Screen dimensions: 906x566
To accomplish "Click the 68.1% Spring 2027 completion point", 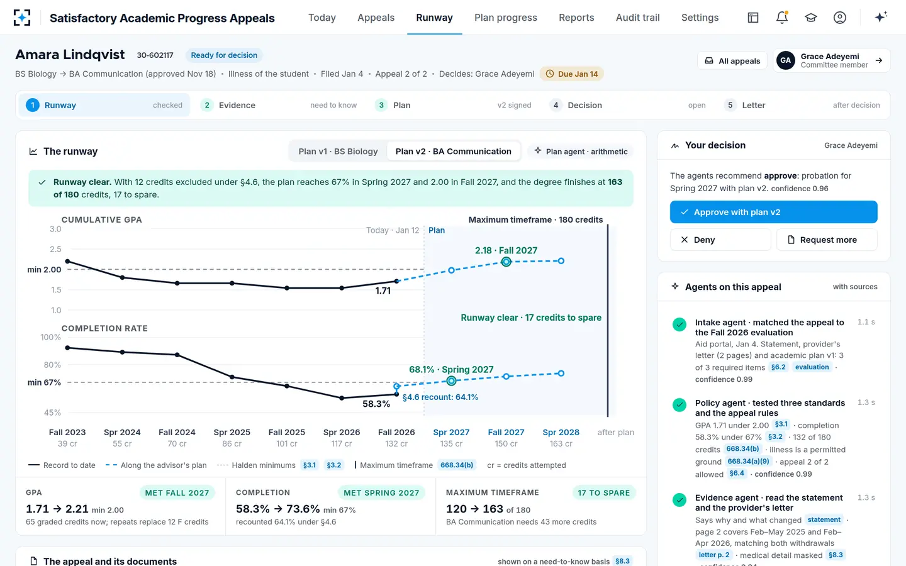I will click(x=451, y=381).
